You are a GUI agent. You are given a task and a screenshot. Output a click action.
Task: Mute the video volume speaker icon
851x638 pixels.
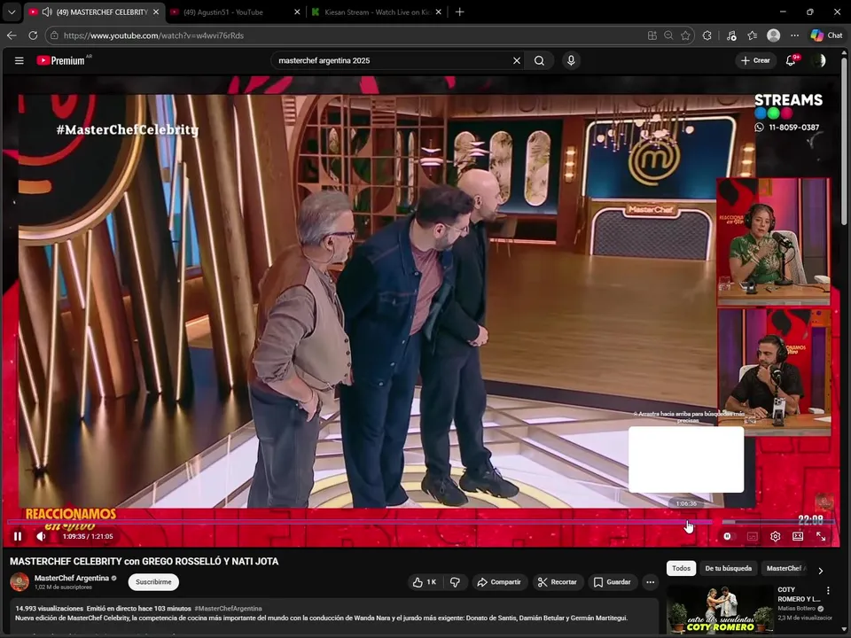click(42, 536)
